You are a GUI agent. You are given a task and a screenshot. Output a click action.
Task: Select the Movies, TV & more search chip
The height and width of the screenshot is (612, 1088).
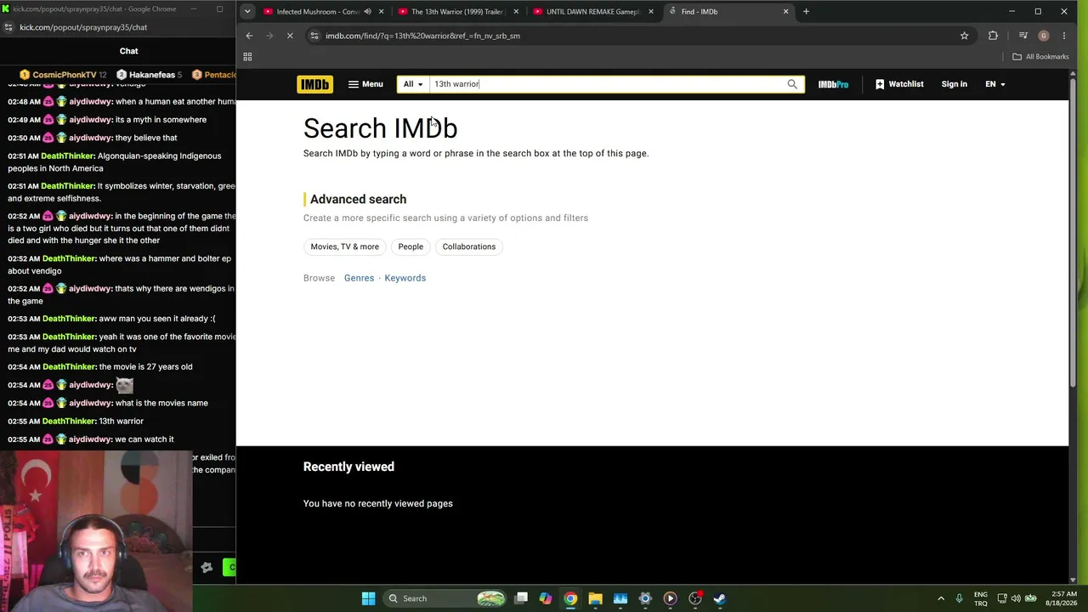tap(345, 246)
